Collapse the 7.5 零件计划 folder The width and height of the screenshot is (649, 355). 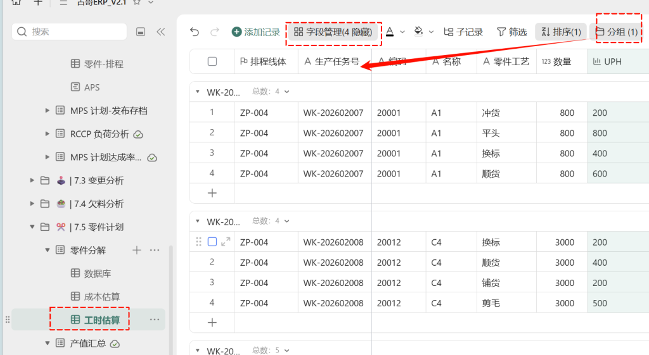coord(32,227)
